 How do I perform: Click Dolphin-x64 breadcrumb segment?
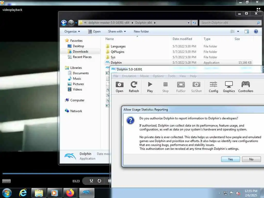[x=143, y=23]
